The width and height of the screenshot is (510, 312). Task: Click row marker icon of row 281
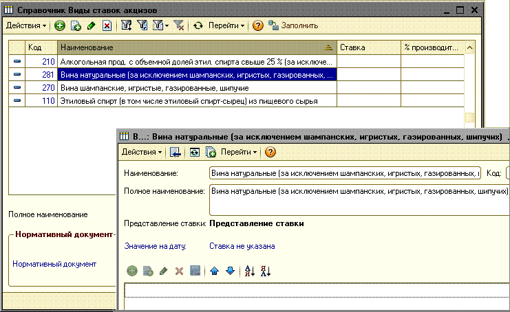(x=17, y=75)
